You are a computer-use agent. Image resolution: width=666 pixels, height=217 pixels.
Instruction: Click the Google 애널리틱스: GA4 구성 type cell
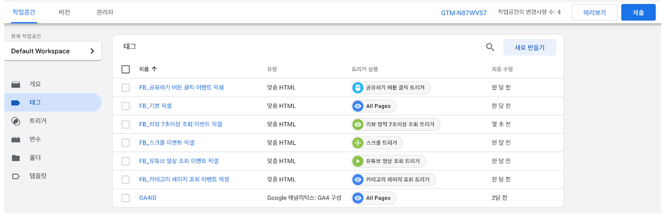[x=304, y=198]
